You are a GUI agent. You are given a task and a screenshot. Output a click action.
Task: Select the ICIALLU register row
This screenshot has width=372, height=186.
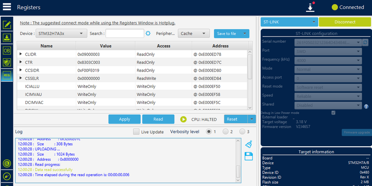click(133, 87)
